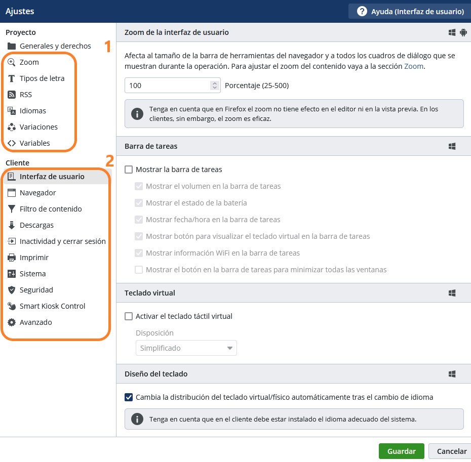Click the Android icon in Zoom header
This screenshot has height=462, width=471.
[x=463, y=32]
